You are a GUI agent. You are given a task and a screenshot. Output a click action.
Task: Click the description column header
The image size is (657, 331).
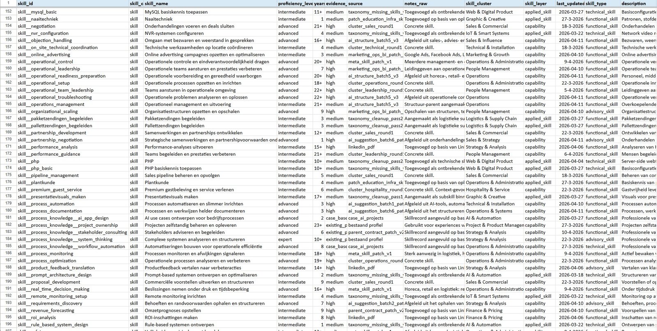639,4
